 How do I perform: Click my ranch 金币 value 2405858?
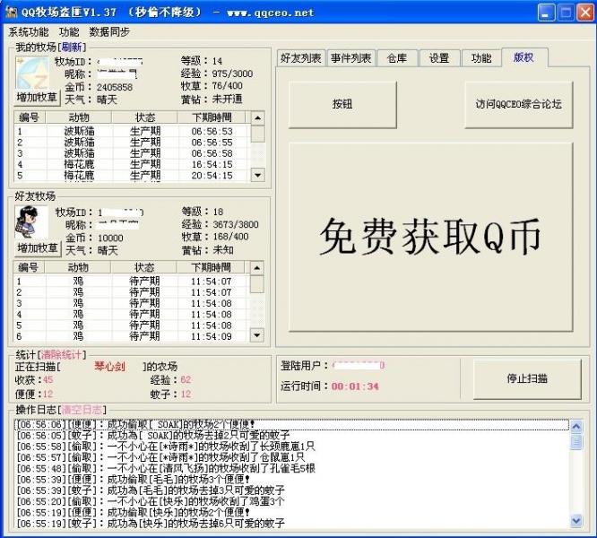point(115,87)
